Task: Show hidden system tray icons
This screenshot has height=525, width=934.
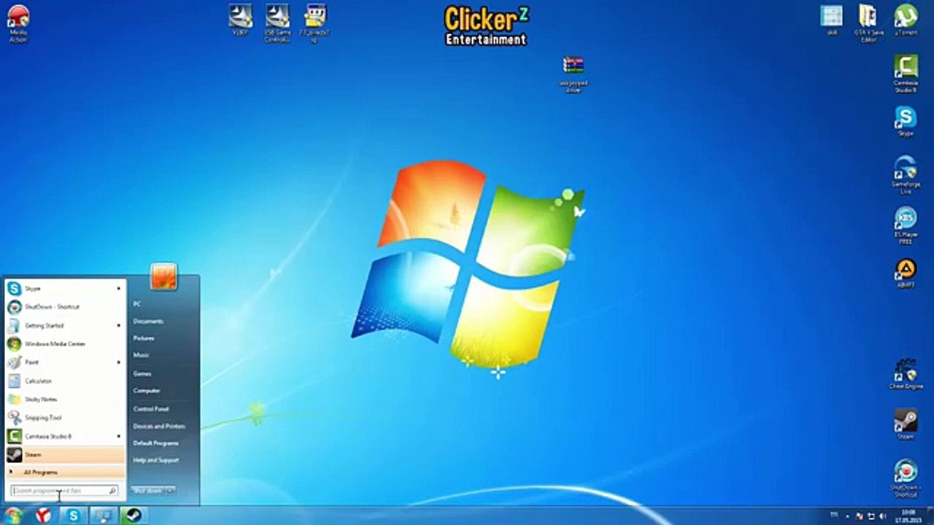Action: 849,516
